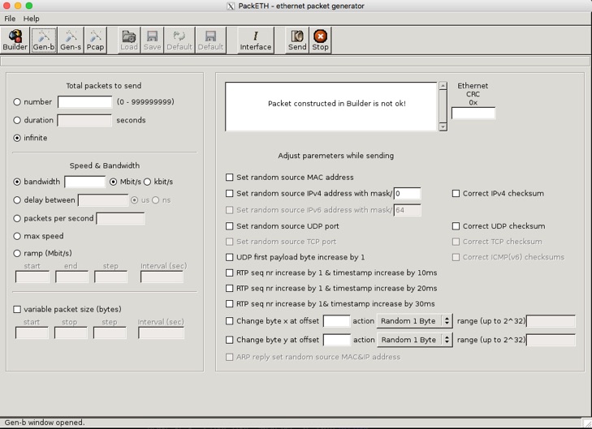Click IPv4 mask input field
The image size is (592, 429).
coord(407,193)
